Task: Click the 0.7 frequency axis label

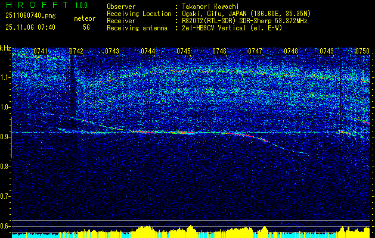Action: point(5,196)
